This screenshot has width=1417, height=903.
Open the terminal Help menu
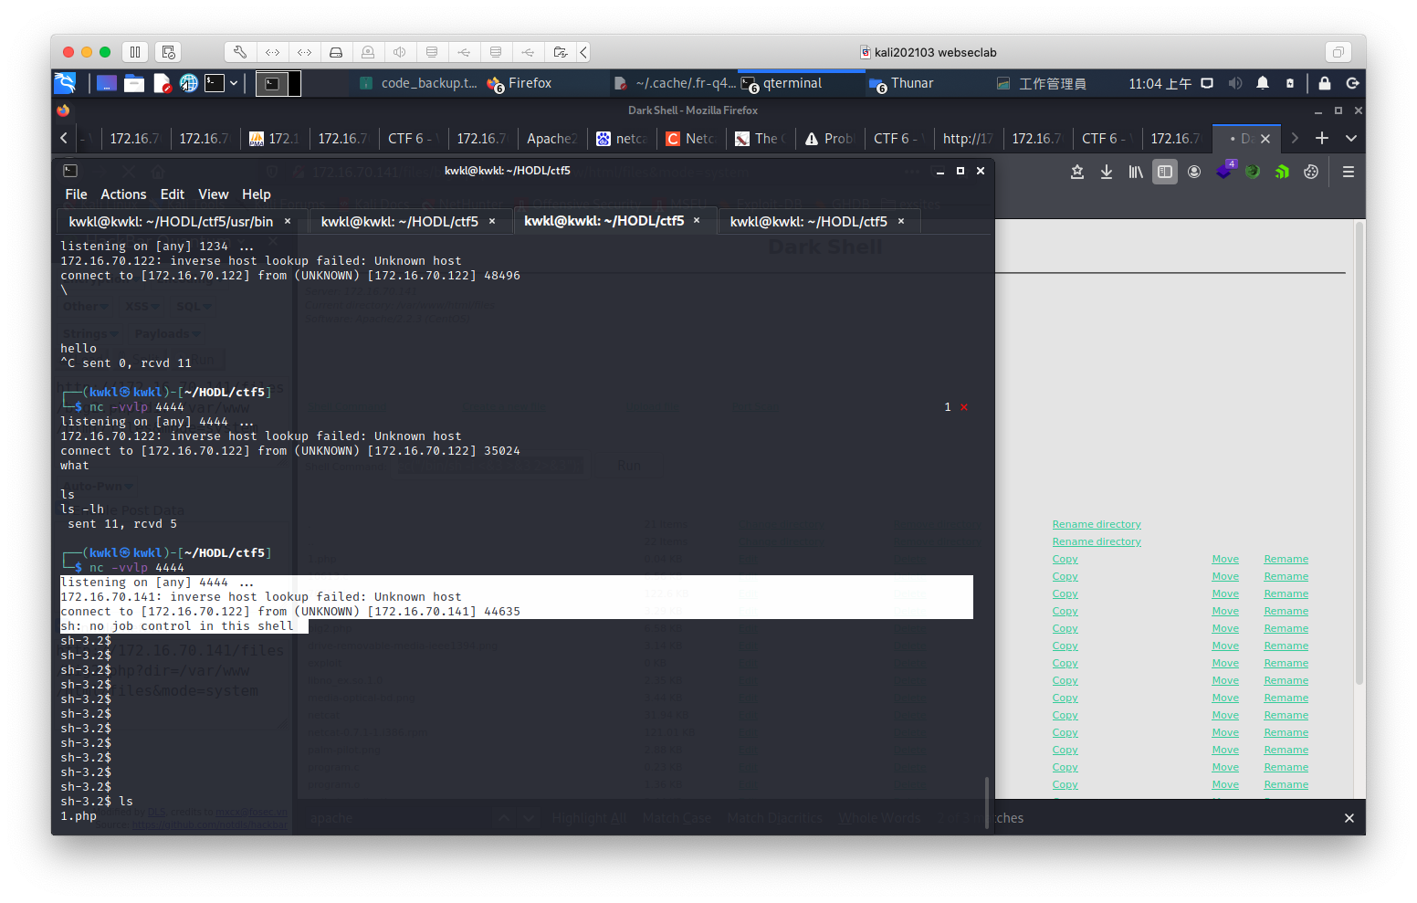click(257, 194)
